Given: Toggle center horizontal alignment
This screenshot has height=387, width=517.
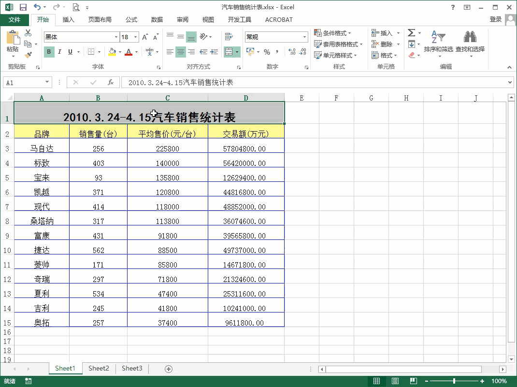Looking at the screenshot, I should [181, 52].
